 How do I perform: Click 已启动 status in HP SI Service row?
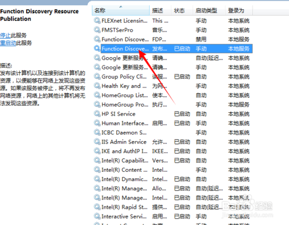182,114
